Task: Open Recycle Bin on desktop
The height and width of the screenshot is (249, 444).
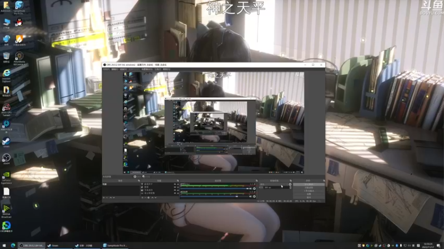Action: click(6, 58)
